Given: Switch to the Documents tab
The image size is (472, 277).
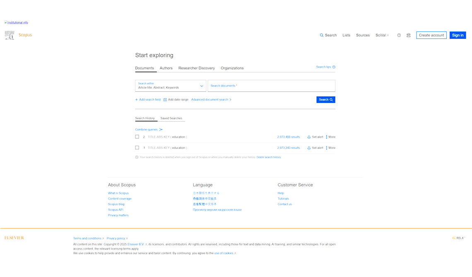Looking at the screenshot, I should point(144,68).
